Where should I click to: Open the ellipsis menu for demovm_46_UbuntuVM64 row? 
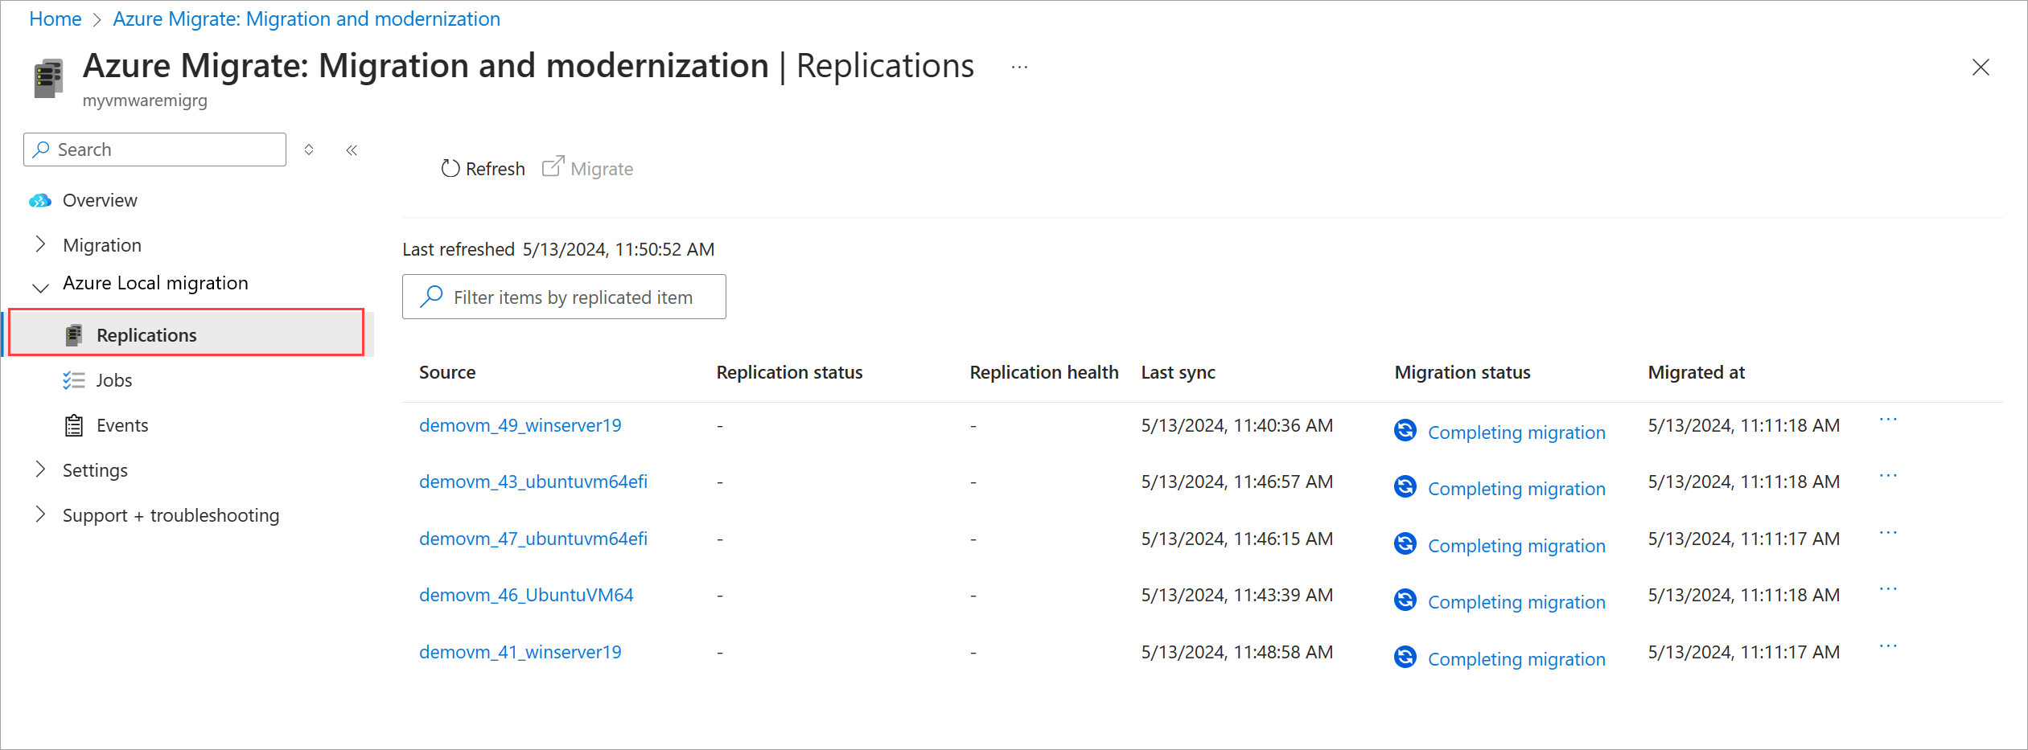tap(1889, 588)
